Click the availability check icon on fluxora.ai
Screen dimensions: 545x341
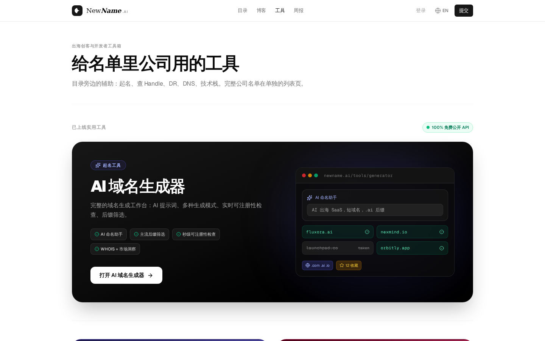(367, 232)
